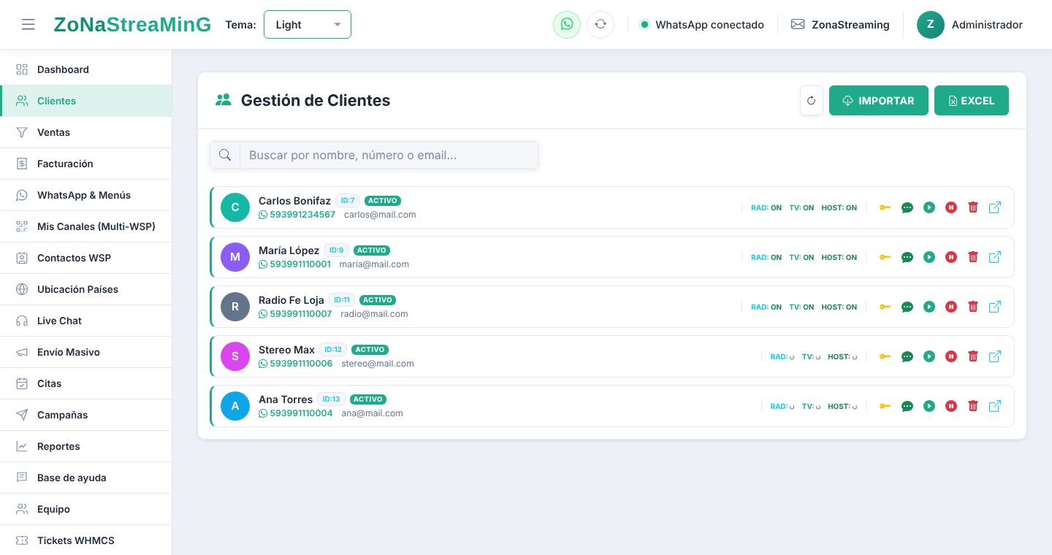Open the ZonaStreaming mail link
Viewport: 1052px width, 555px height.
click(x=840, y=25)
